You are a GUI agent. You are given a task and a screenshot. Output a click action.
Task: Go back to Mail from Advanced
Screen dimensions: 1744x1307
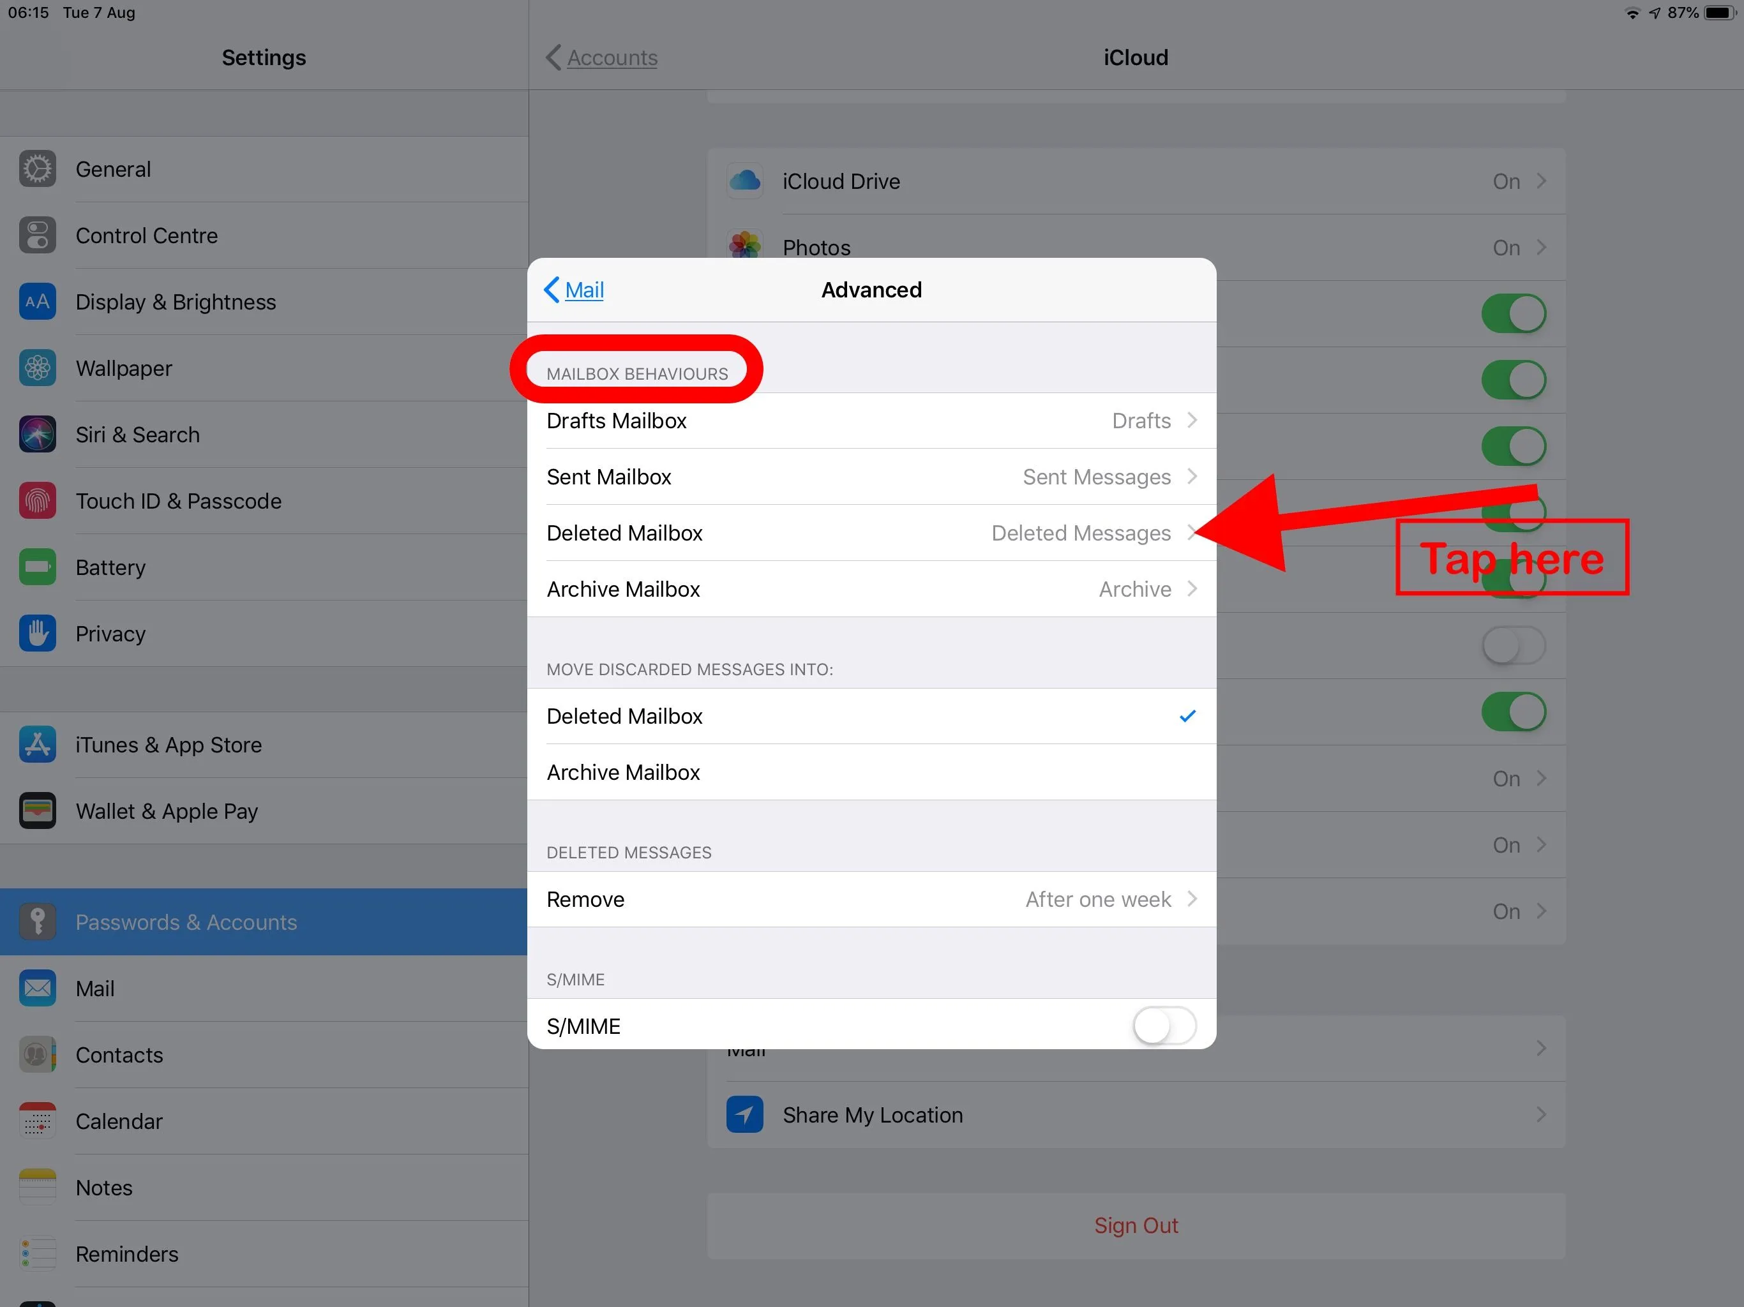coord(574,289)
